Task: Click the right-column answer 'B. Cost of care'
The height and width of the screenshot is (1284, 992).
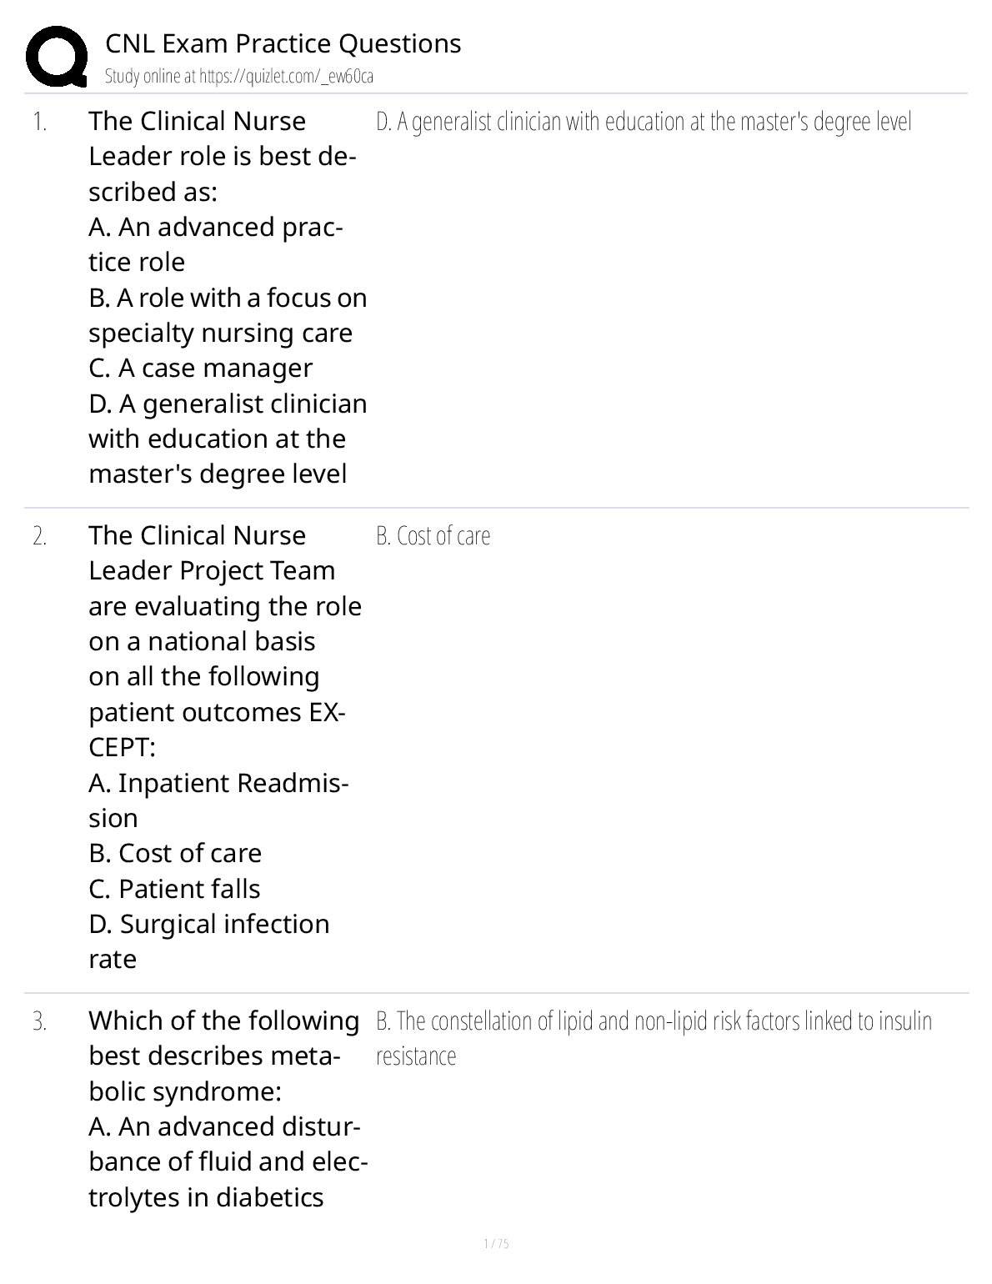Action: click(x=433, y=536)
